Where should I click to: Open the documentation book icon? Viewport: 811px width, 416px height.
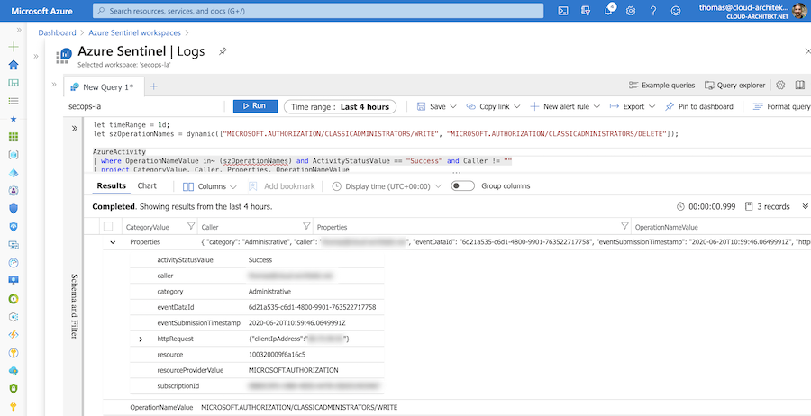click(799, 86)
